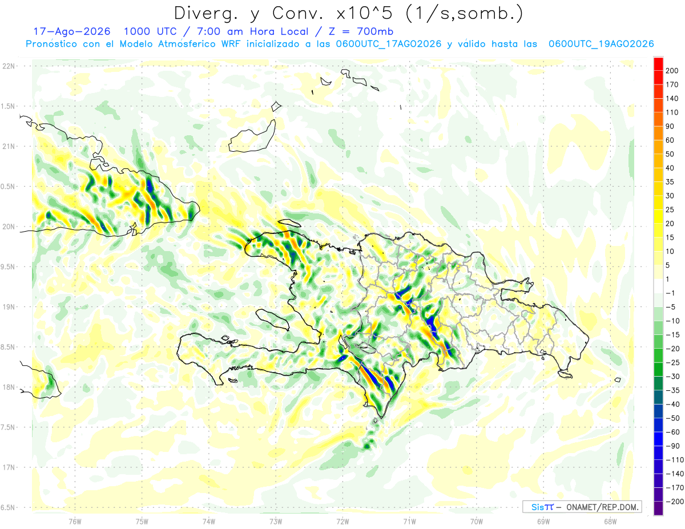This screenshot has height=529, width=685.
Task: Click the '70W' longitude label
Action: click(x=476, y=522)
